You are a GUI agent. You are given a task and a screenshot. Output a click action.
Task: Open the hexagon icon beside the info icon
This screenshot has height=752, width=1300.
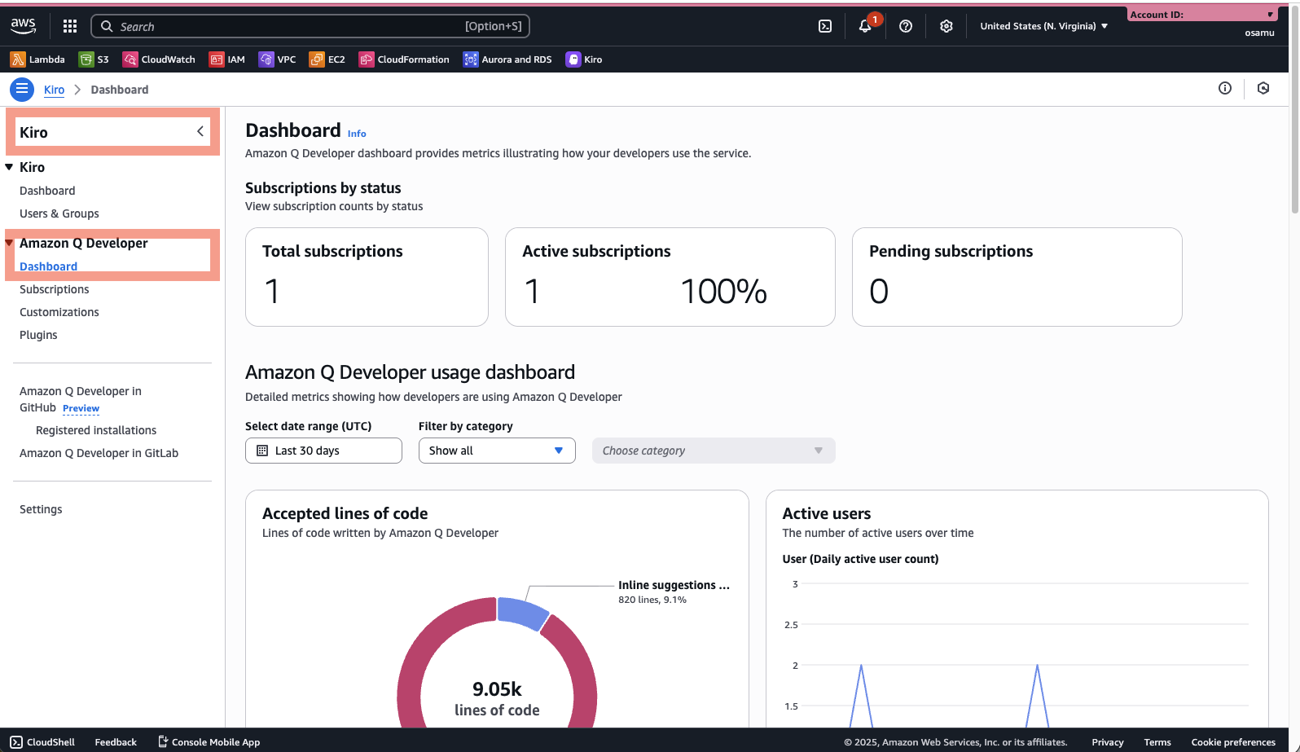click(x=1263, y=88)
